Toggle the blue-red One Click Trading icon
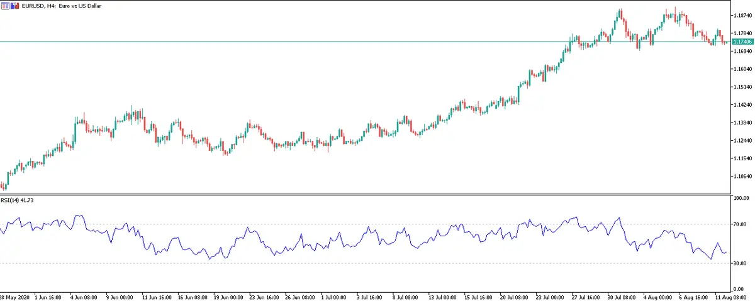755x301 pixels. tap(16, 6)
